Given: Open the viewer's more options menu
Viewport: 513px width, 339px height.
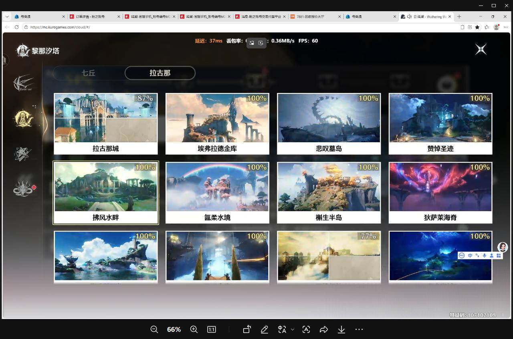Looking at the screenshot, I should coord(359,329).
